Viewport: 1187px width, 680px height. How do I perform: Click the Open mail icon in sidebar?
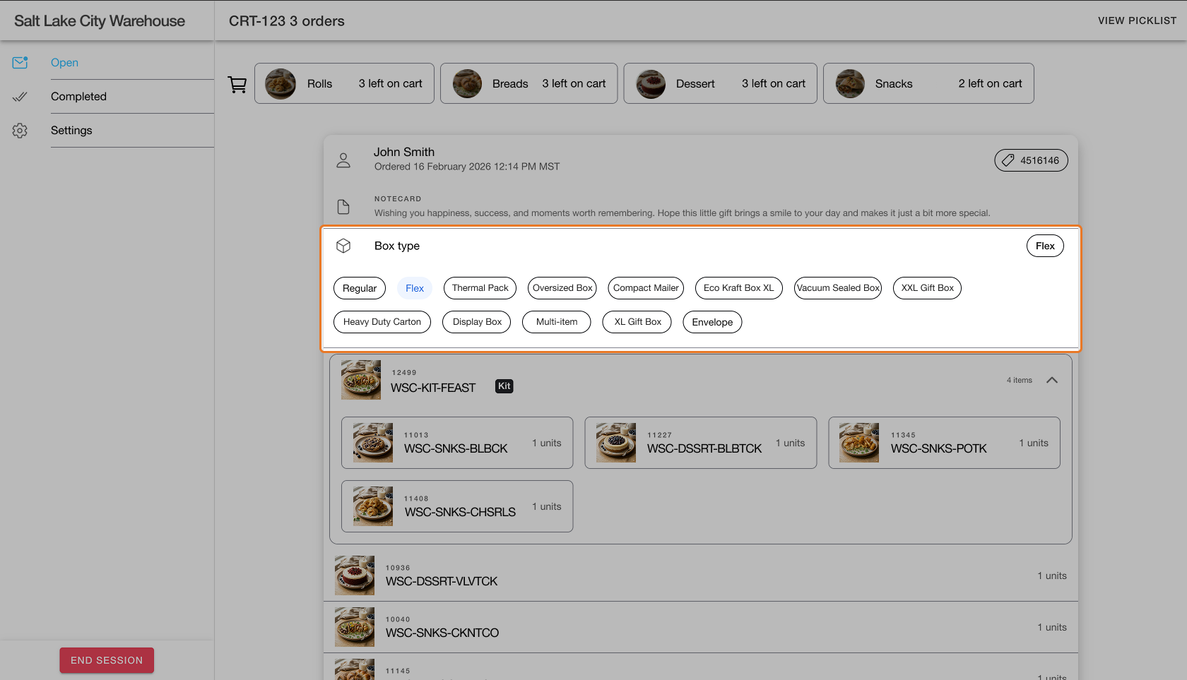click(x=20, y=63)
